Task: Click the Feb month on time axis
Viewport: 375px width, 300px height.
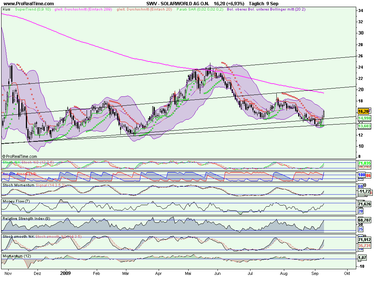Action: 96,273
